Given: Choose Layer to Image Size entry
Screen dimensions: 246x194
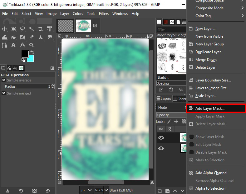Looking at the screenshot, I should coord(211,88).
